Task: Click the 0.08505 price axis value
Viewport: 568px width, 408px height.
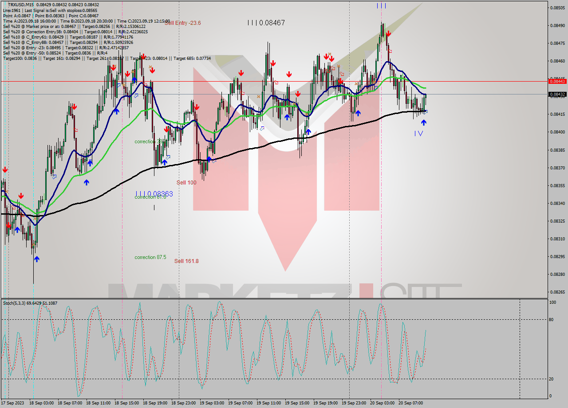Action: point(557,8)
